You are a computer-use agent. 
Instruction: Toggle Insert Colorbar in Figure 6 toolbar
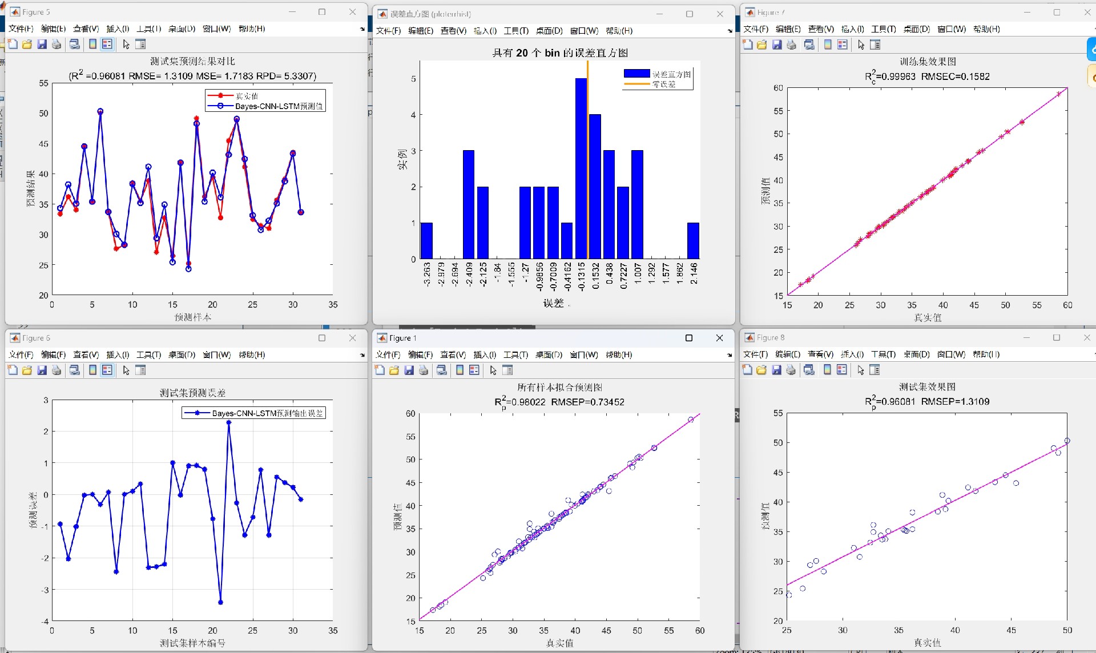click(92, 370)
